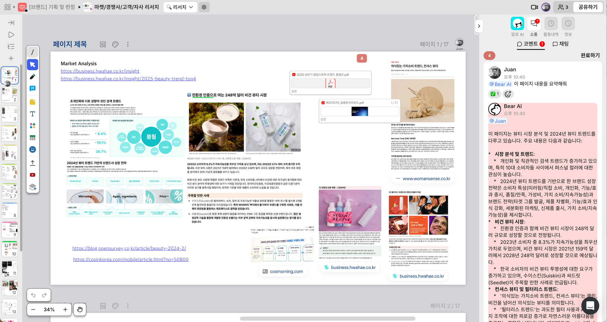Toggle the checkmark reaction on Juan's comment
This screenshot has height=322, width=607.
pyautogui.click(x=494, y=94)
